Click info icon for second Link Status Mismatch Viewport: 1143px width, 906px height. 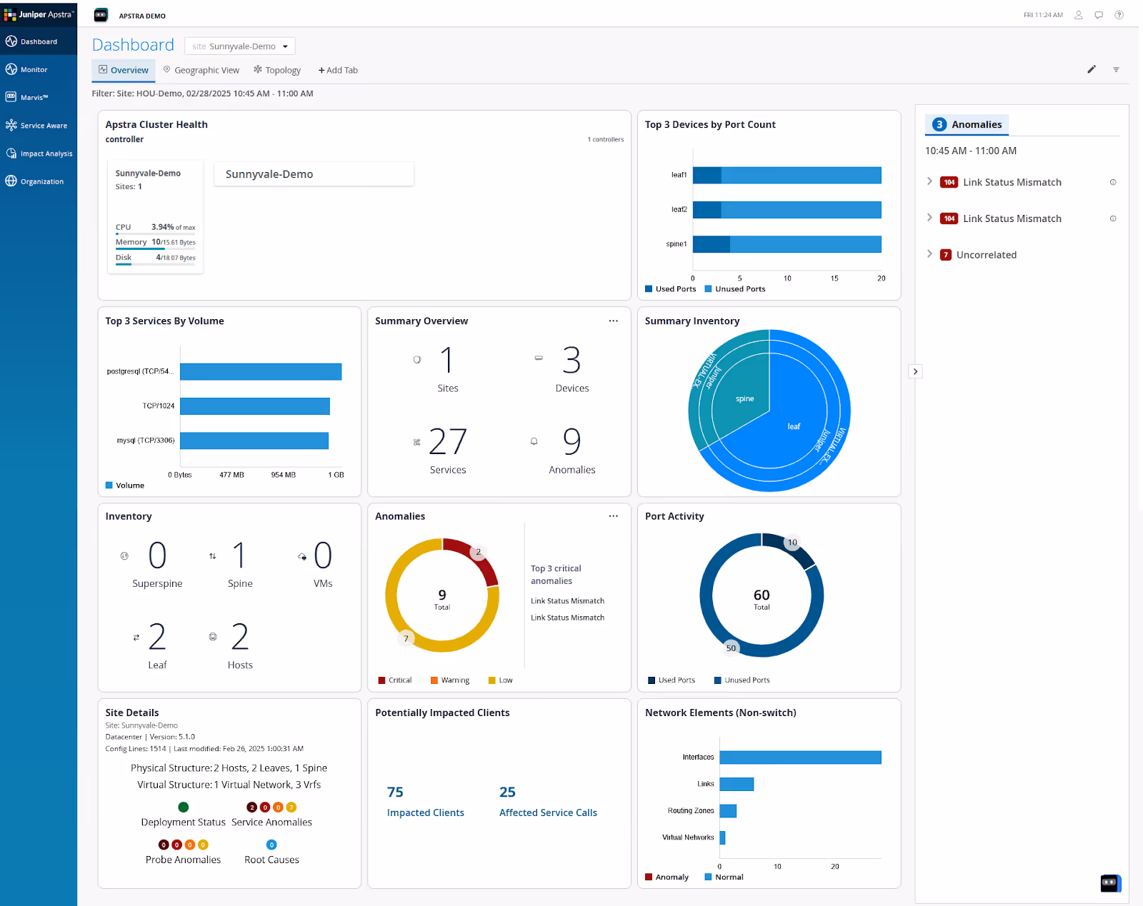pyautogui.click(x=1113, y=218)
